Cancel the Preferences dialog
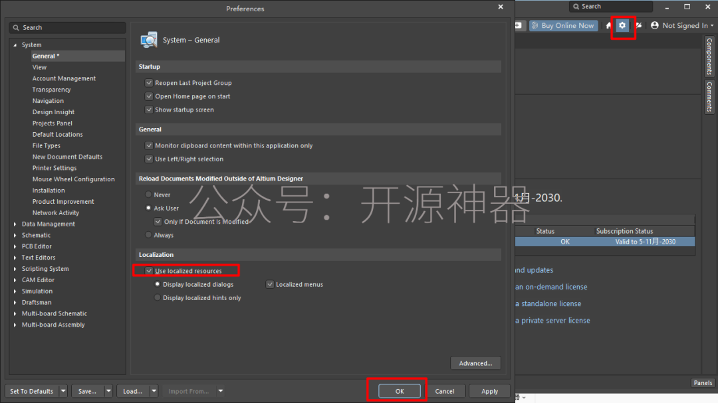The height and width of the screenshot is (403, 718). click(x=445, y=391)
